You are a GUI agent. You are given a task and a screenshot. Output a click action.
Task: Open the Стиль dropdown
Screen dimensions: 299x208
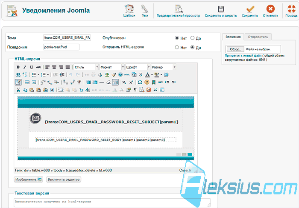pyautogui.click(x=86, y=67)
